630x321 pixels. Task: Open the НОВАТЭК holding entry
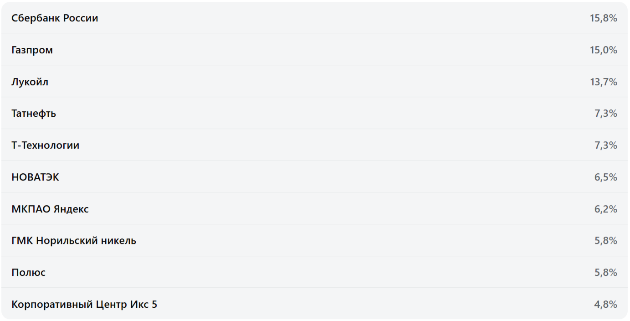[36, 177]
